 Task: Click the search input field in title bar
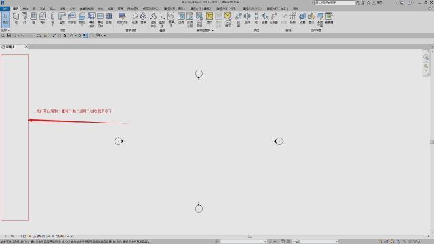(x=334, y=3)
